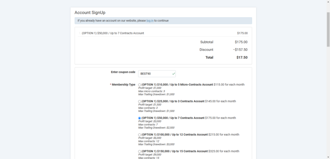Pick the $100,000 / 12 Contracts radio option
The height and width of the screenshot is (159, 330).
point(139,135)
